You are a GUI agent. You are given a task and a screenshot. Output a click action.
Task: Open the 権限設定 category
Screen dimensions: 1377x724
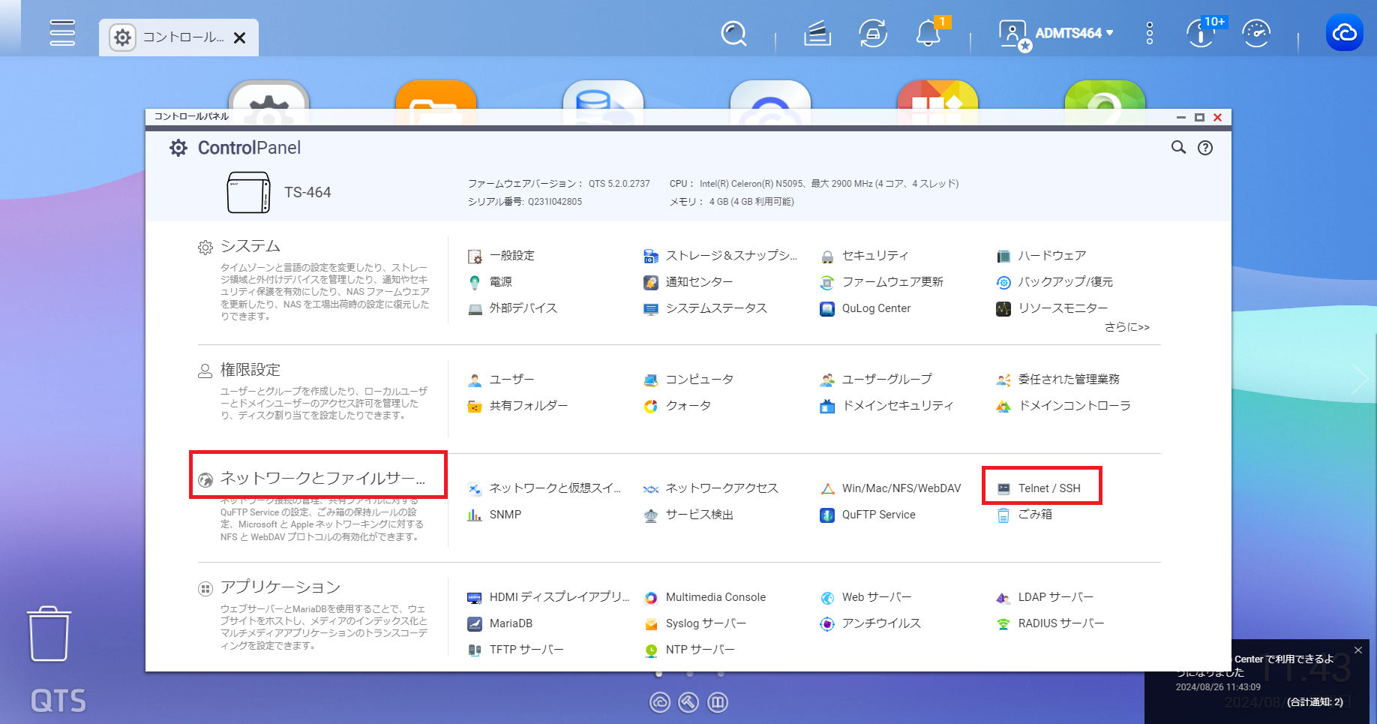click(x=250, y=371)
